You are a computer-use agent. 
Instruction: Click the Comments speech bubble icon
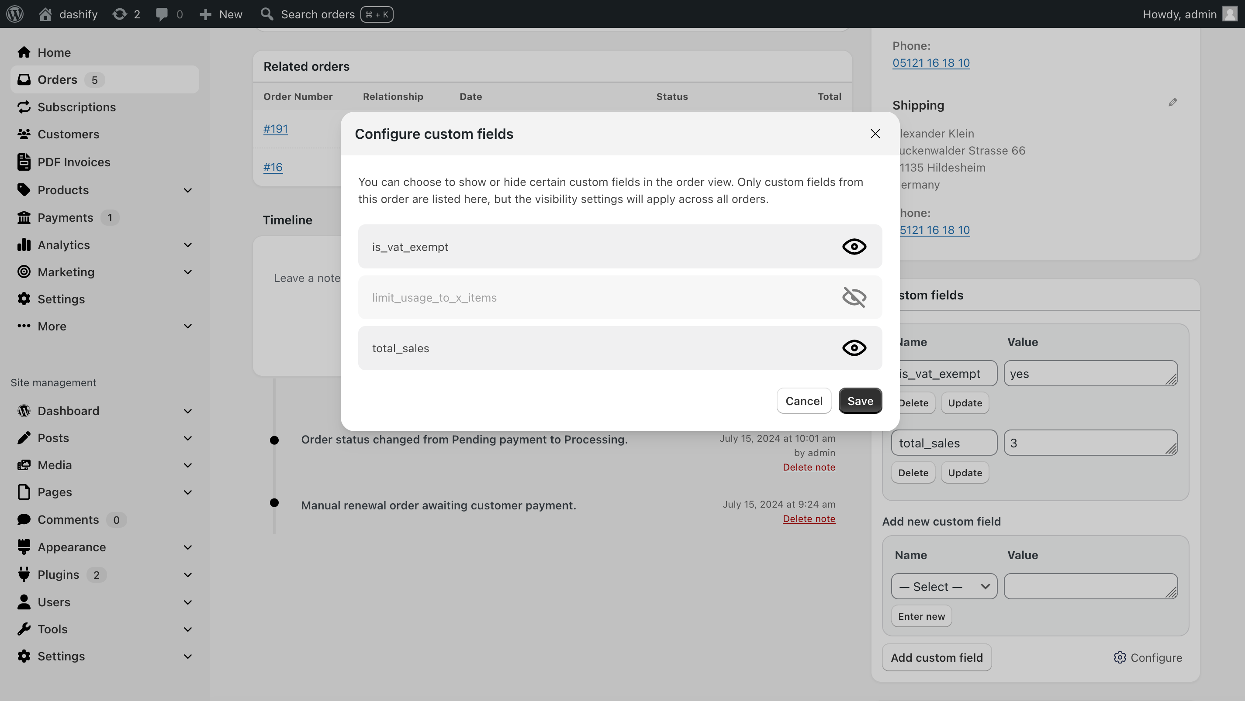coord(24,519)
